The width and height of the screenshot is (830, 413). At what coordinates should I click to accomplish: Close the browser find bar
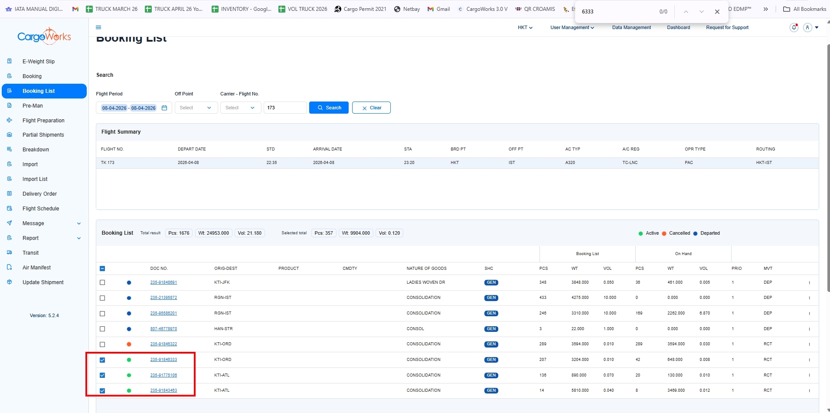coord(717,12)
